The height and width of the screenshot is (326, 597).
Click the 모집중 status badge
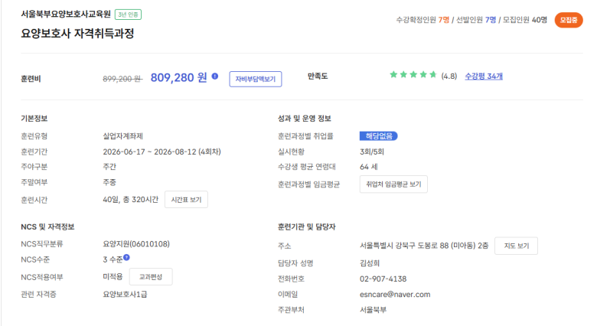(x=569, y=20)
